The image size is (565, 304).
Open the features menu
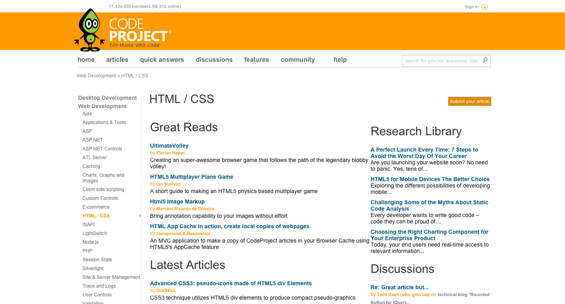[x=257, y=60]
